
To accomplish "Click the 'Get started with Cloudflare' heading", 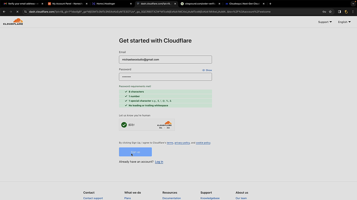I will tap(155, 41).
